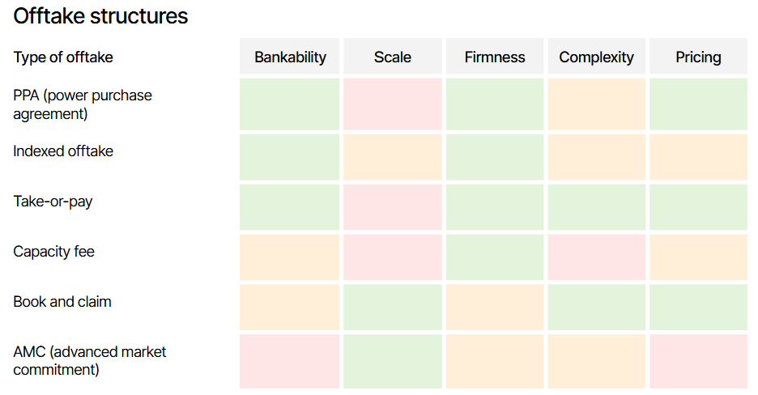Click the Offtake structures title
The height and width of the screenshot is (395, 758).
tap(100, 16)
